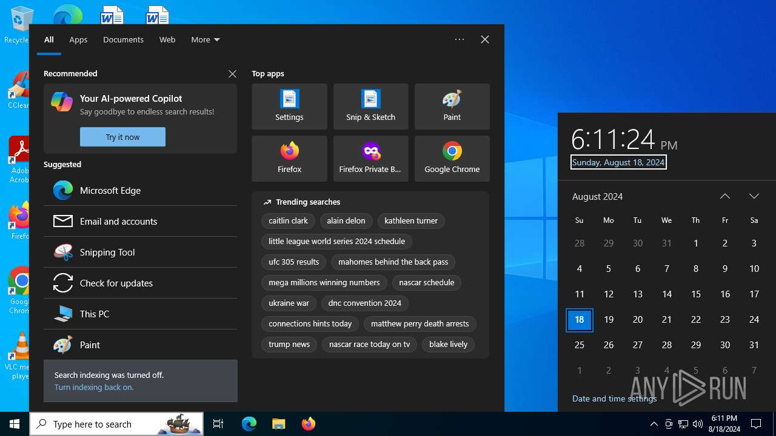Screen dimensions: 776x436
Task: Select August 31 in the calendar
Action: [x=754, y=345]
